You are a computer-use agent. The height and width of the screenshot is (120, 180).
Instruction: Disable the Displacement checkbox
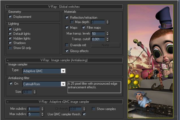coord(10,17)
